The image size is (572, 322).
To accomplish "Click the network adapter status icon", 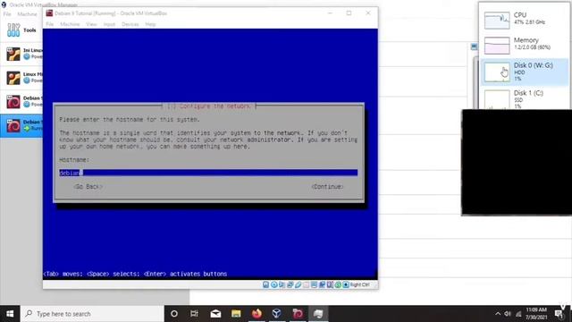I will coord(290,284).
